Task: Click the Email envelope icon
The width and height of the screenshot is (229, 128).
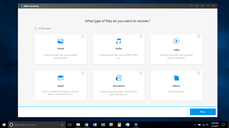Action: click(x=60, y=78)
